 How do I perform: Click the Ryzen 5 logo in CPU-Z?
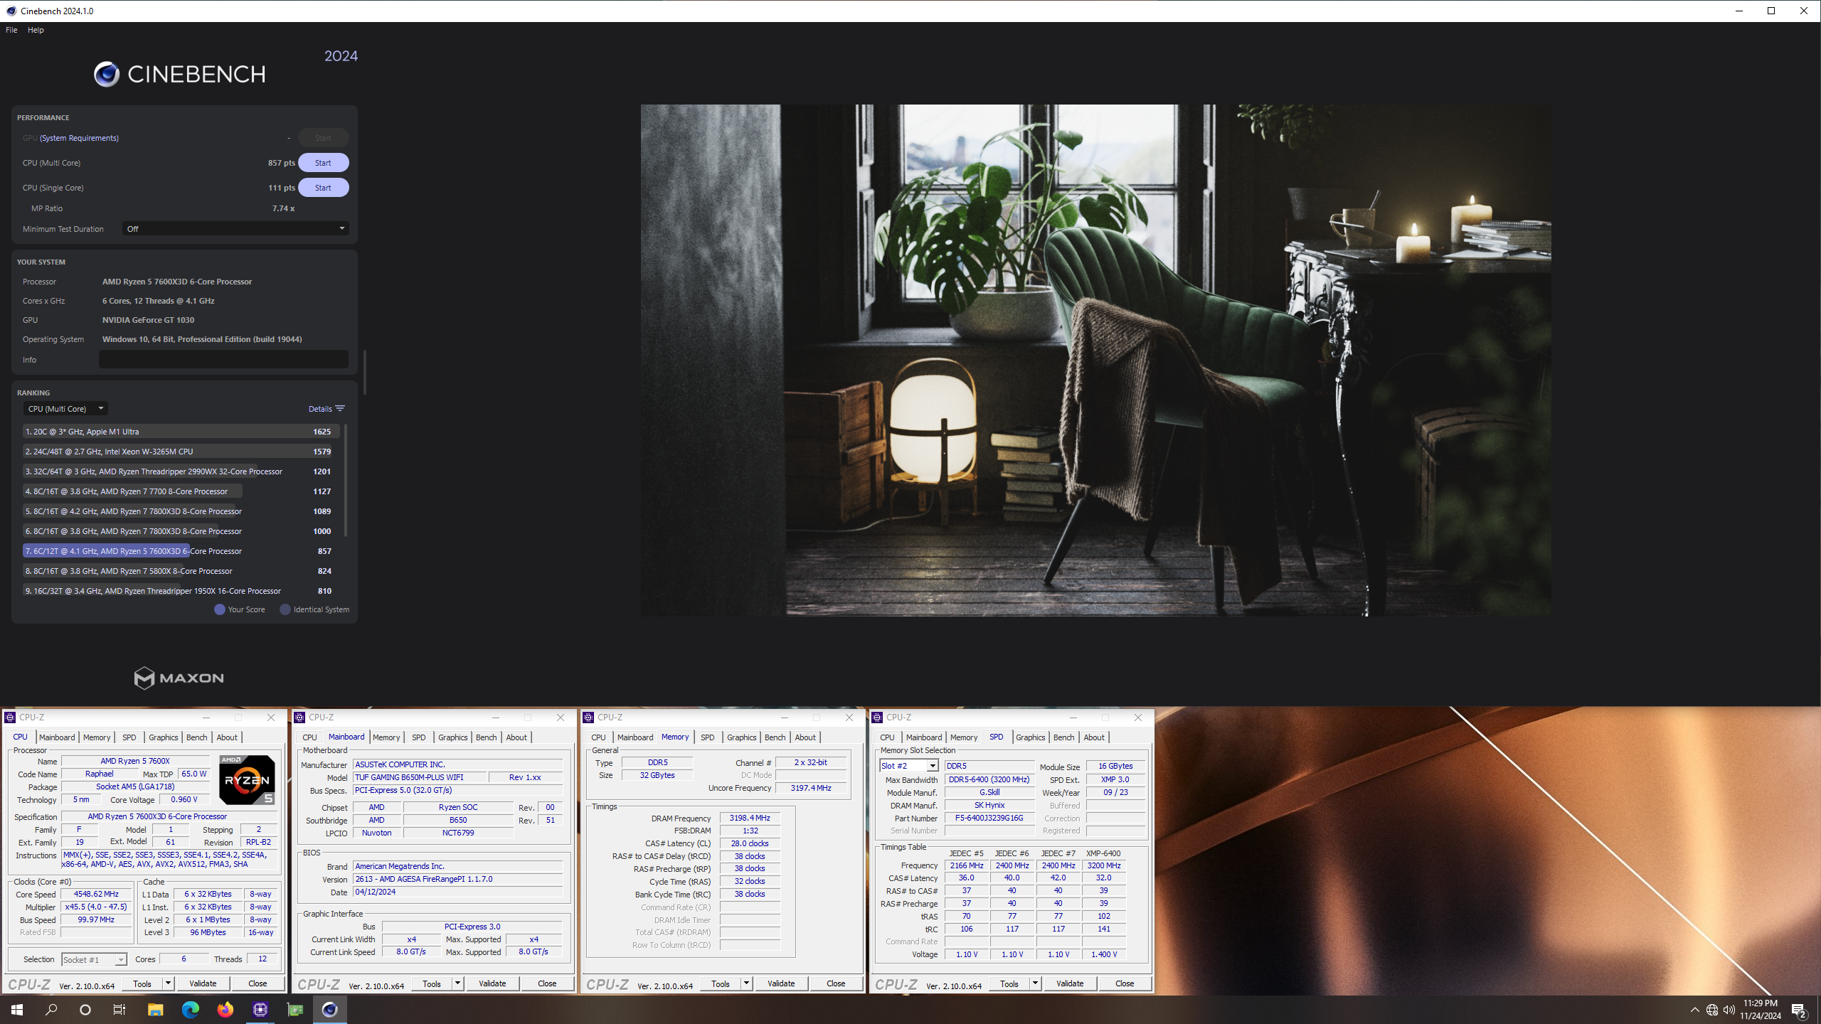pos(247,780)
